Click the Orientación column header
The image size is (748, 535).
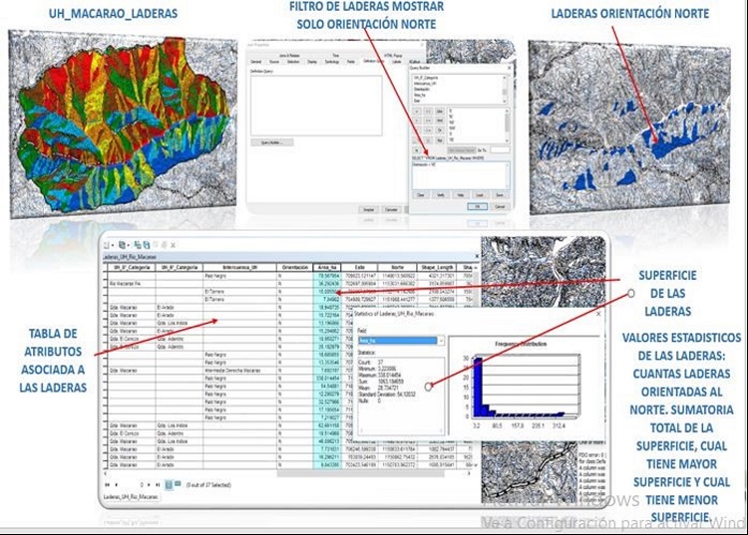pos(294,267)
